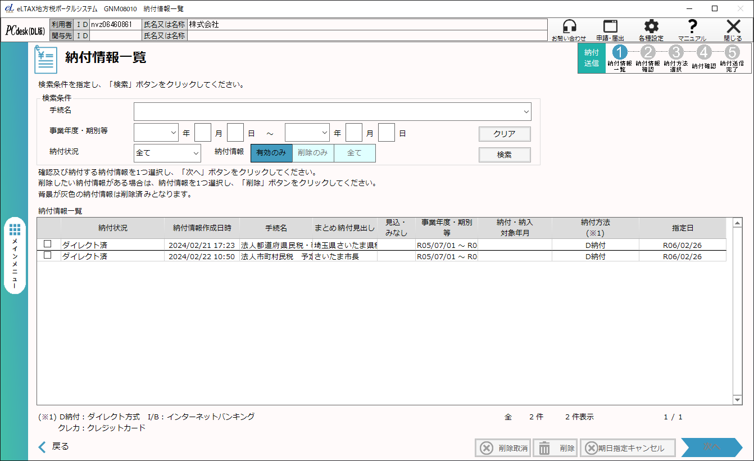Open 各種設定 gear icon
Screen dimensions: 754x461
click(x=651, y=30)
